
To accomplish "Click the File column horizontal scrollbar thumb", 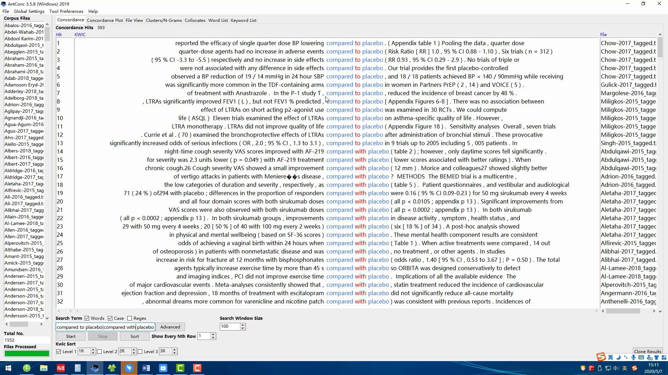I will tap(623, 311).
